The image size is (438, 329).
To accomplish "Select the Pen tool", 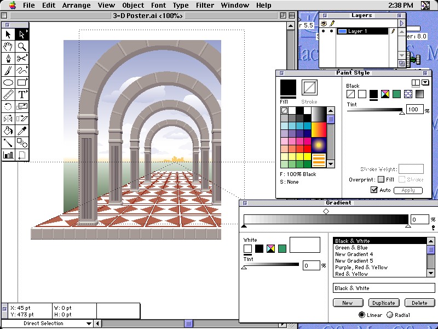I will pyautogui.click(x=8, y=59).
